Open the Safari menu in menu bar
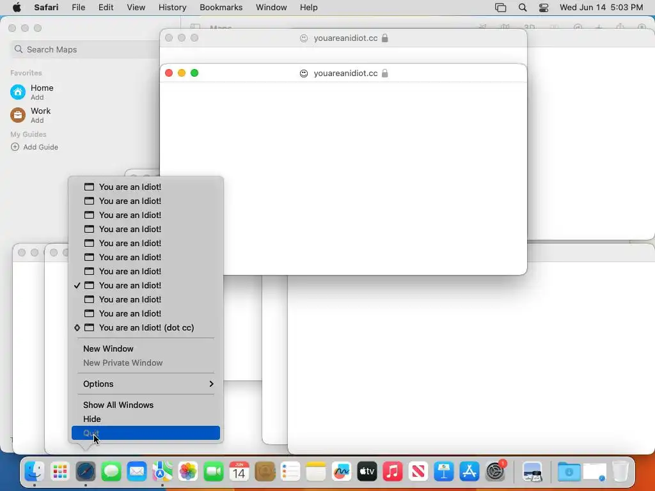The width and height of the screenshot is (655, 491). pyautogui.click(x=46, y=7)
